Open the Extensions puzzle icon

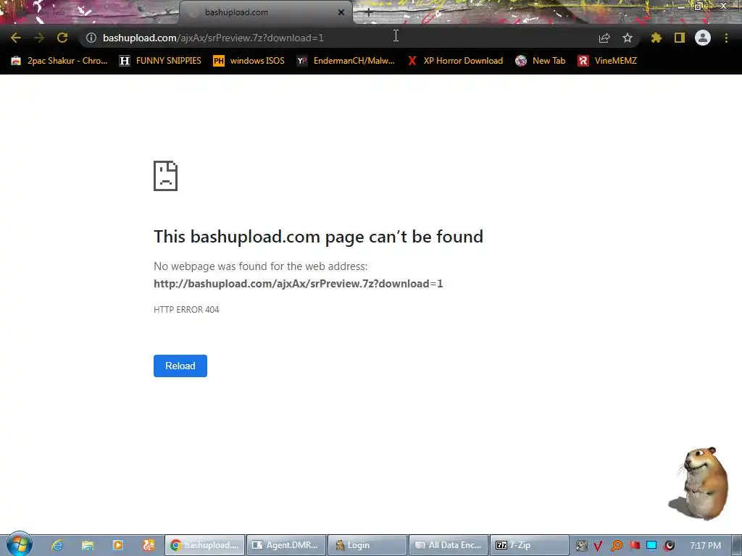656,38
